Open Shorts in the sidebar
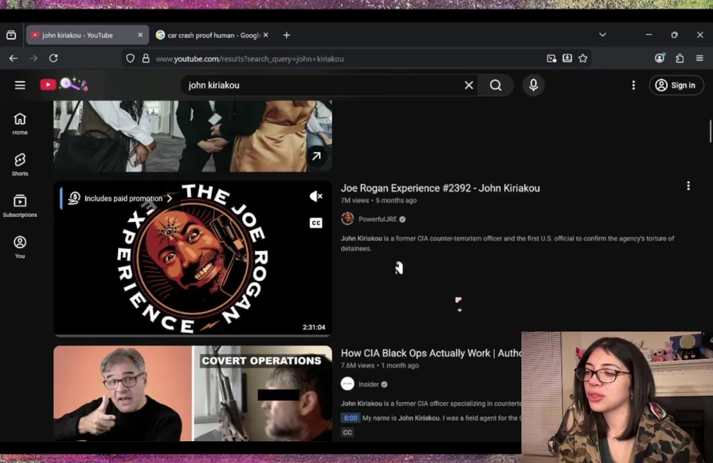713x463 pixels. coord(20,165)
